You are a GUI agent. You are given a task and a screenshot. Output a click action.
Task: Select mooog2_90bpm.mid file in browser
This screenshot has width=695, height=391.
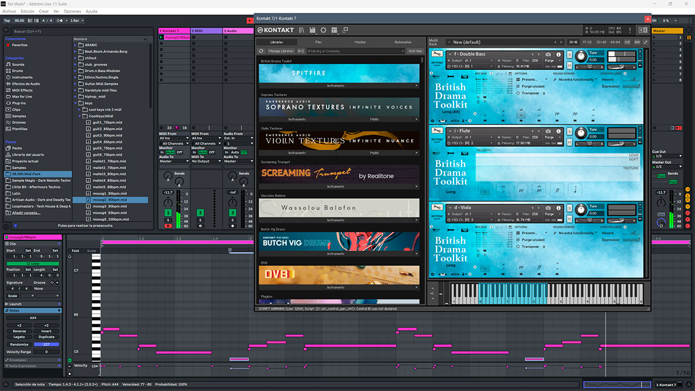pos(111,200)
